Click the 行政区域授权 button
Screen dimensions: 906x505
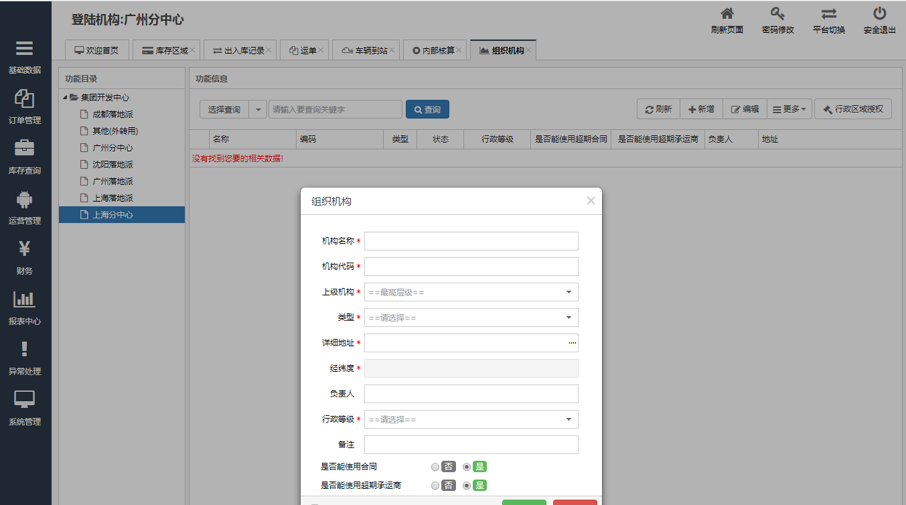(852, 109)
